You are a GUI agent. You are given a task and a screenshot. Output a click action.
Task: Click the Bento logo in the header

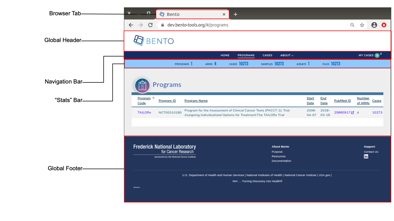click(x=153, y=41)
